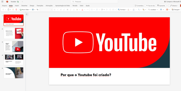Click the text highlight marker icon
Screen dimensions: 181x91
(77, 10)
